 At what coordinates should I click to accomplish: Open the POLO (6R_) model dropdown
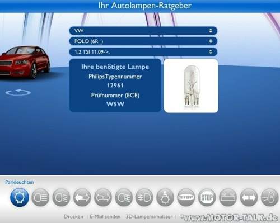coord(143,41)
